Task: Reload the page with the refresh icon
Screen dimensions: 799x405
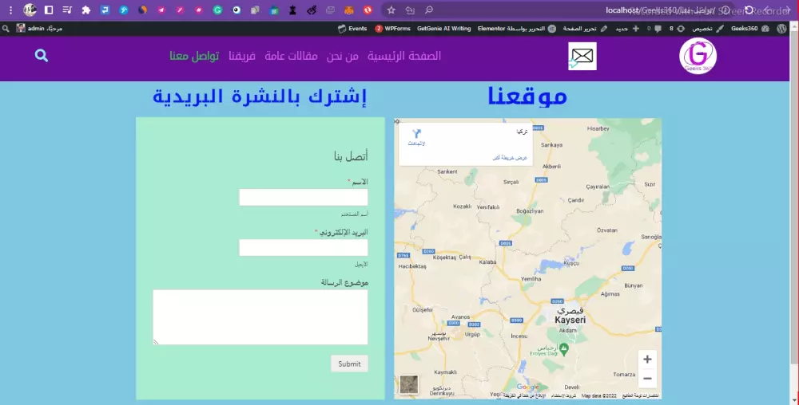Action: tap(749, 10)
